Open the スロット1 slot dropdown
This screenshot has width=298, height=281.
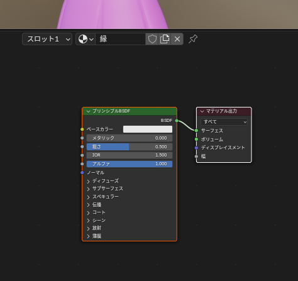(47, 39)
